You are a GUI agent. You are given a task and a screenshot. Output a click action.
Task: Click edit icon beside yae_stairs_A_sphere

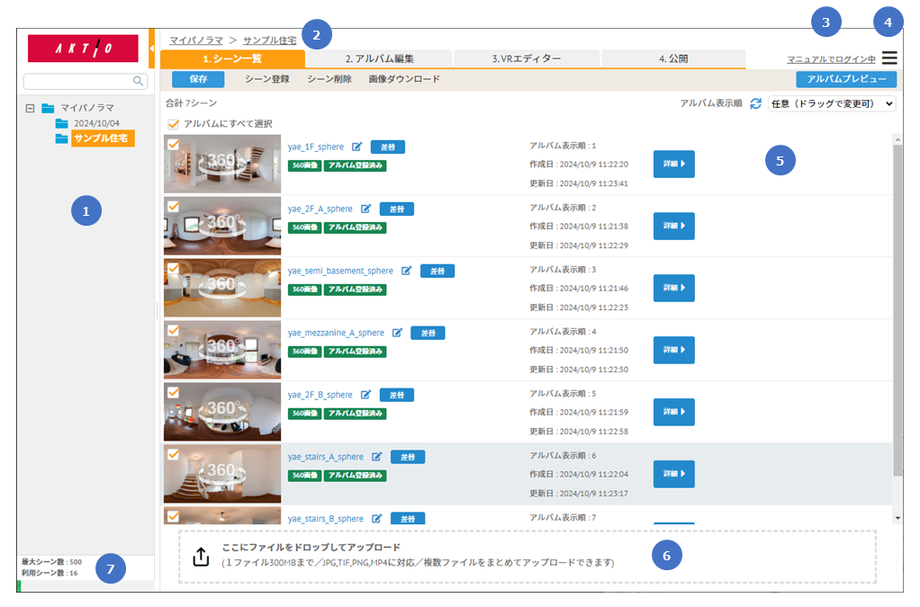(377, 457)
